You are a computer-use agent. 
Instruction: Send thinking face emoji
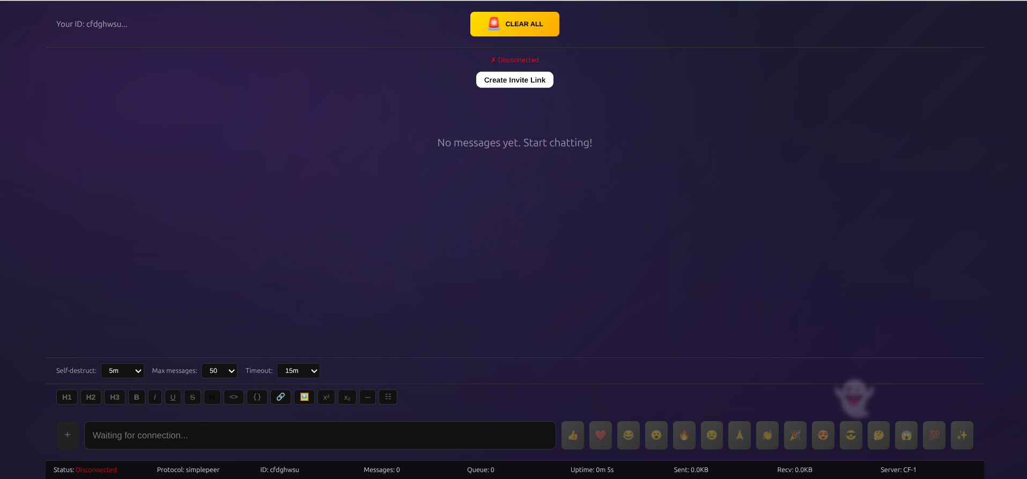click(879, 435)
